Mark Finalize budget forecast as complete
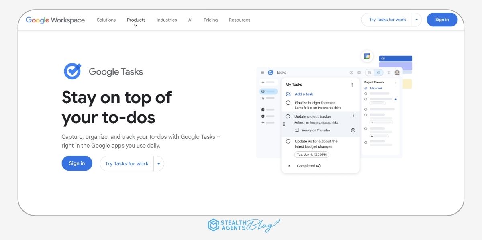This screenshot has height=240, width=482. point(288,103)
